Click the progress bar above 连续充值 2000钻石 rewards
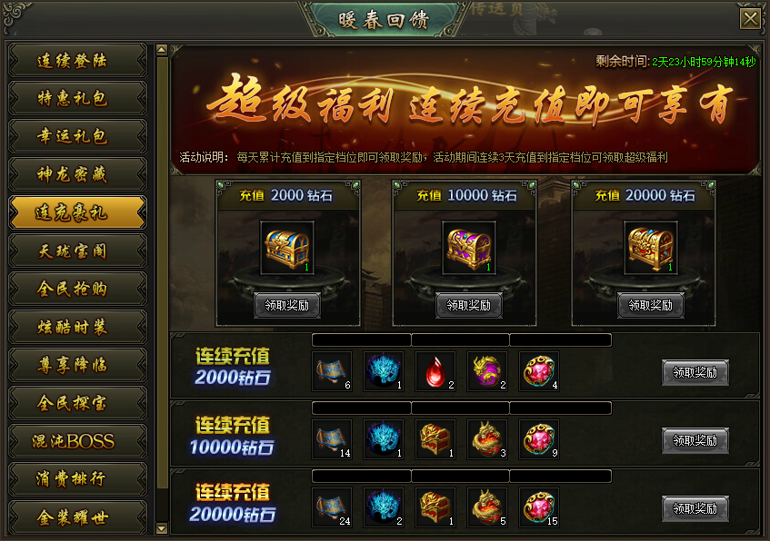 (x=462, y=339)
